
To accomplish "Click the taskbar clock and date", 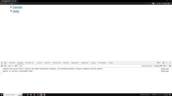I will [x=166, y=95].
